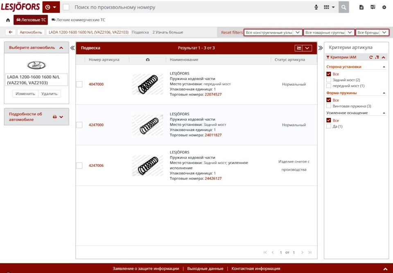This screenshot has width=393, height=273.
Task: Go to the first results page
Action: pos(265,253)
